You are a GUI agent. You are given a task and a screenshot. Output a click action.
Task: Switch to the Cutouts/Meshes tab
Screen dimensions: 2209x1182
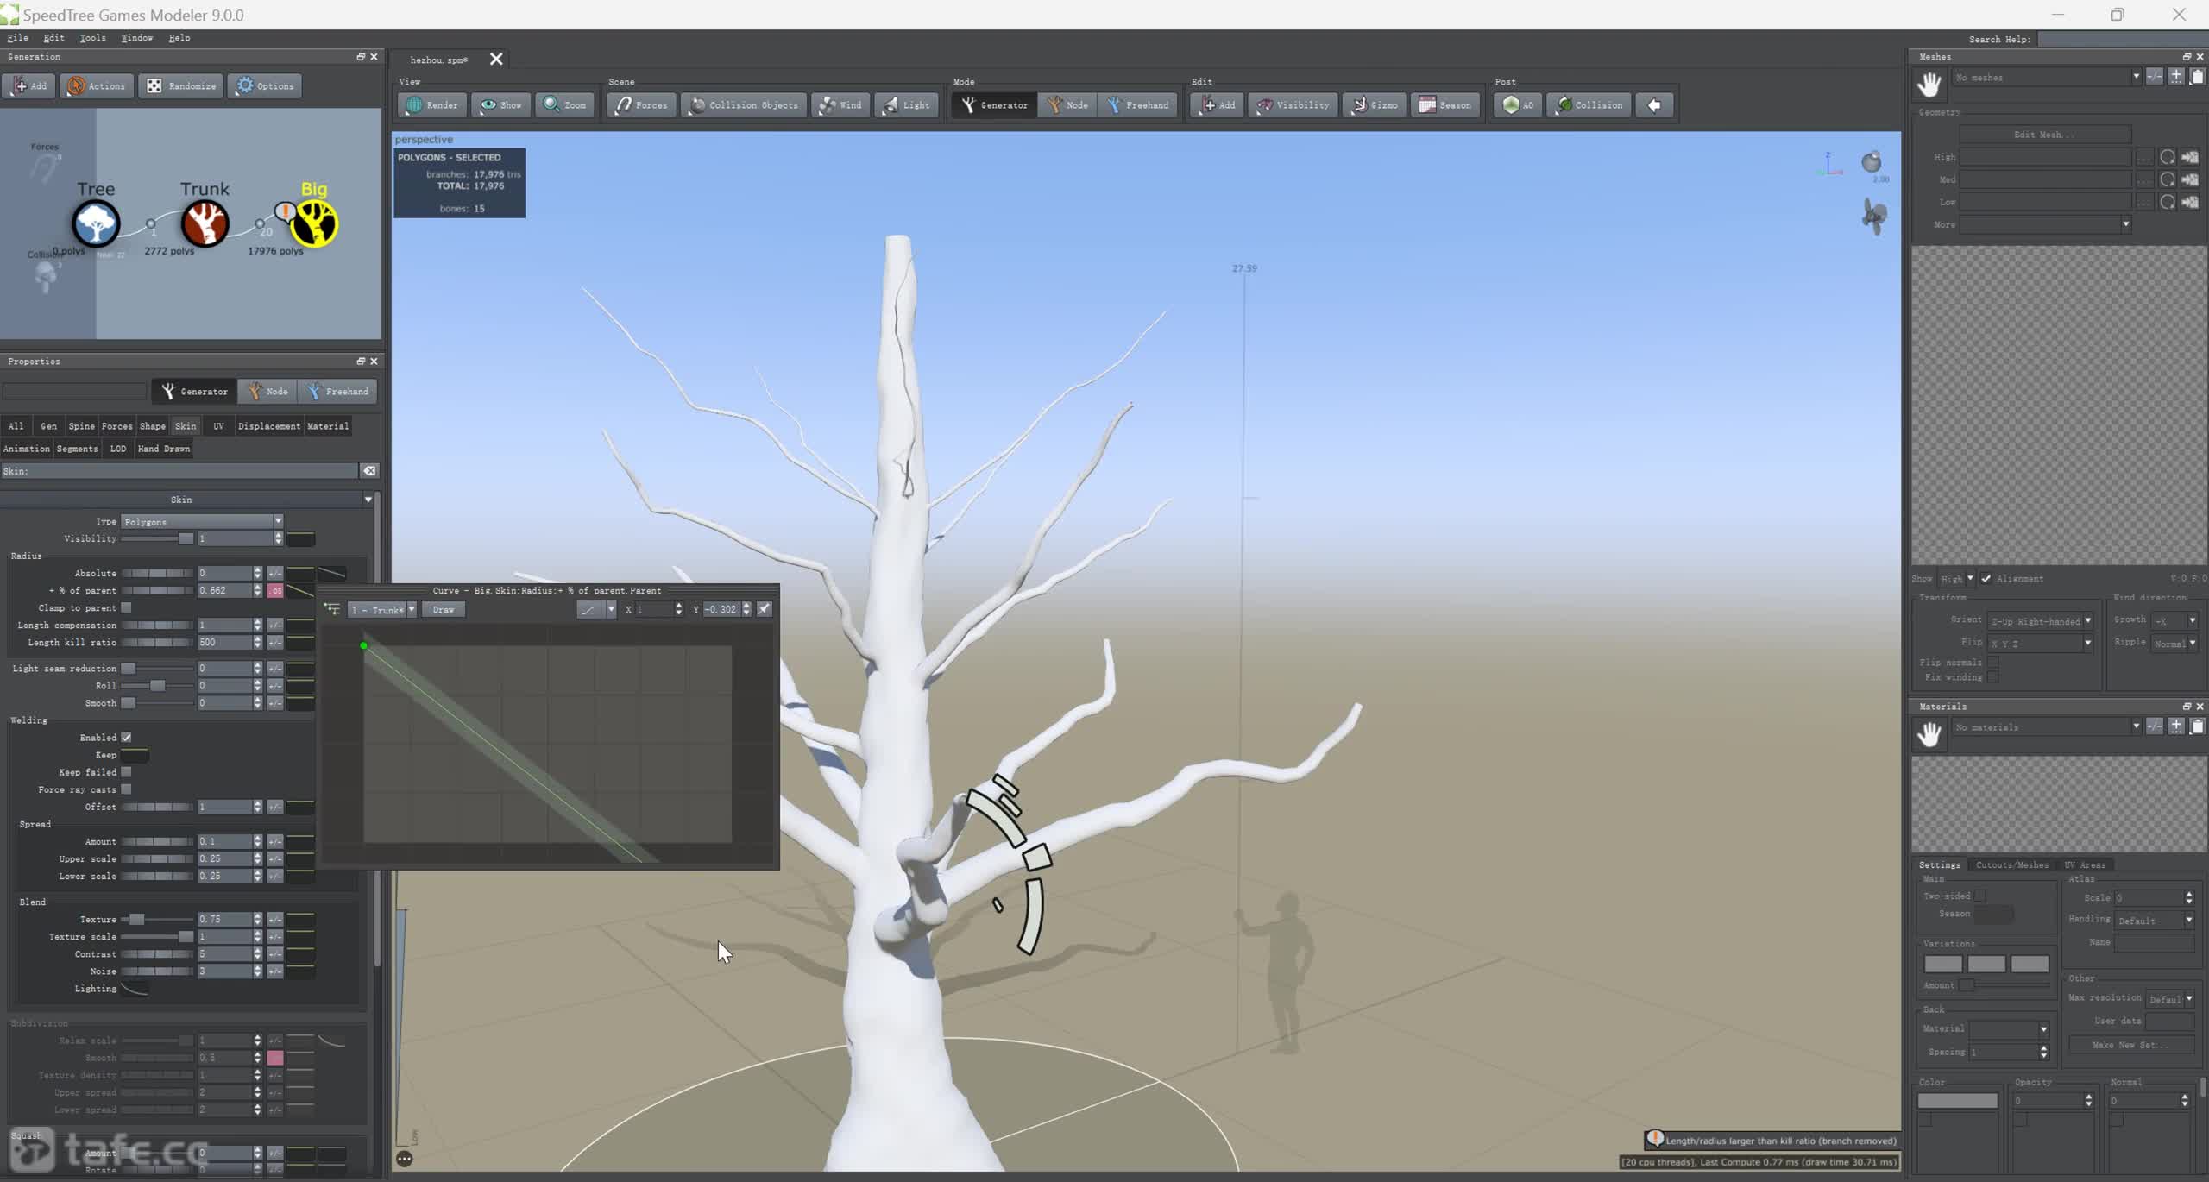coord(2011,865)
